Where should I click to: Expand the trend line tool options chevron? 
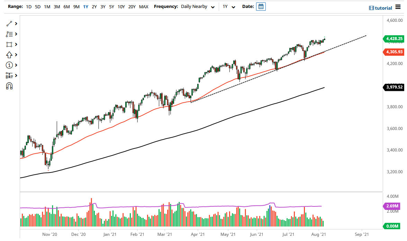click(16, 24)
